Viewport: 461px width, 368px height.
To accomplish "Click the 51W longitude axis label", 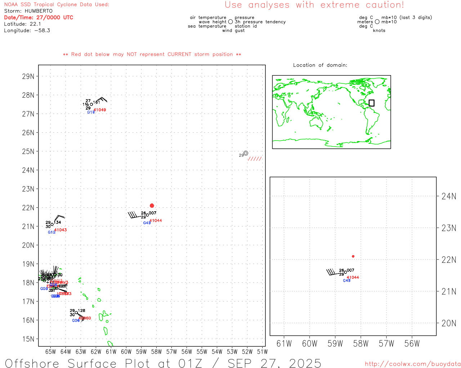I will [x=263, y=352].
